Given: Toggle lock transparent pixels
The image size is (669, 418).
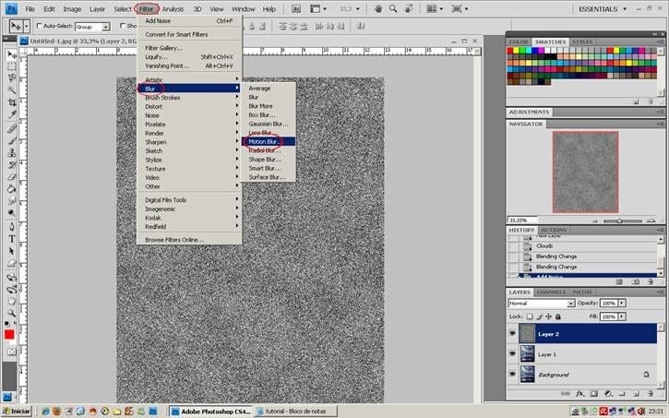Looking at the screenshot, I should point(530,316).
